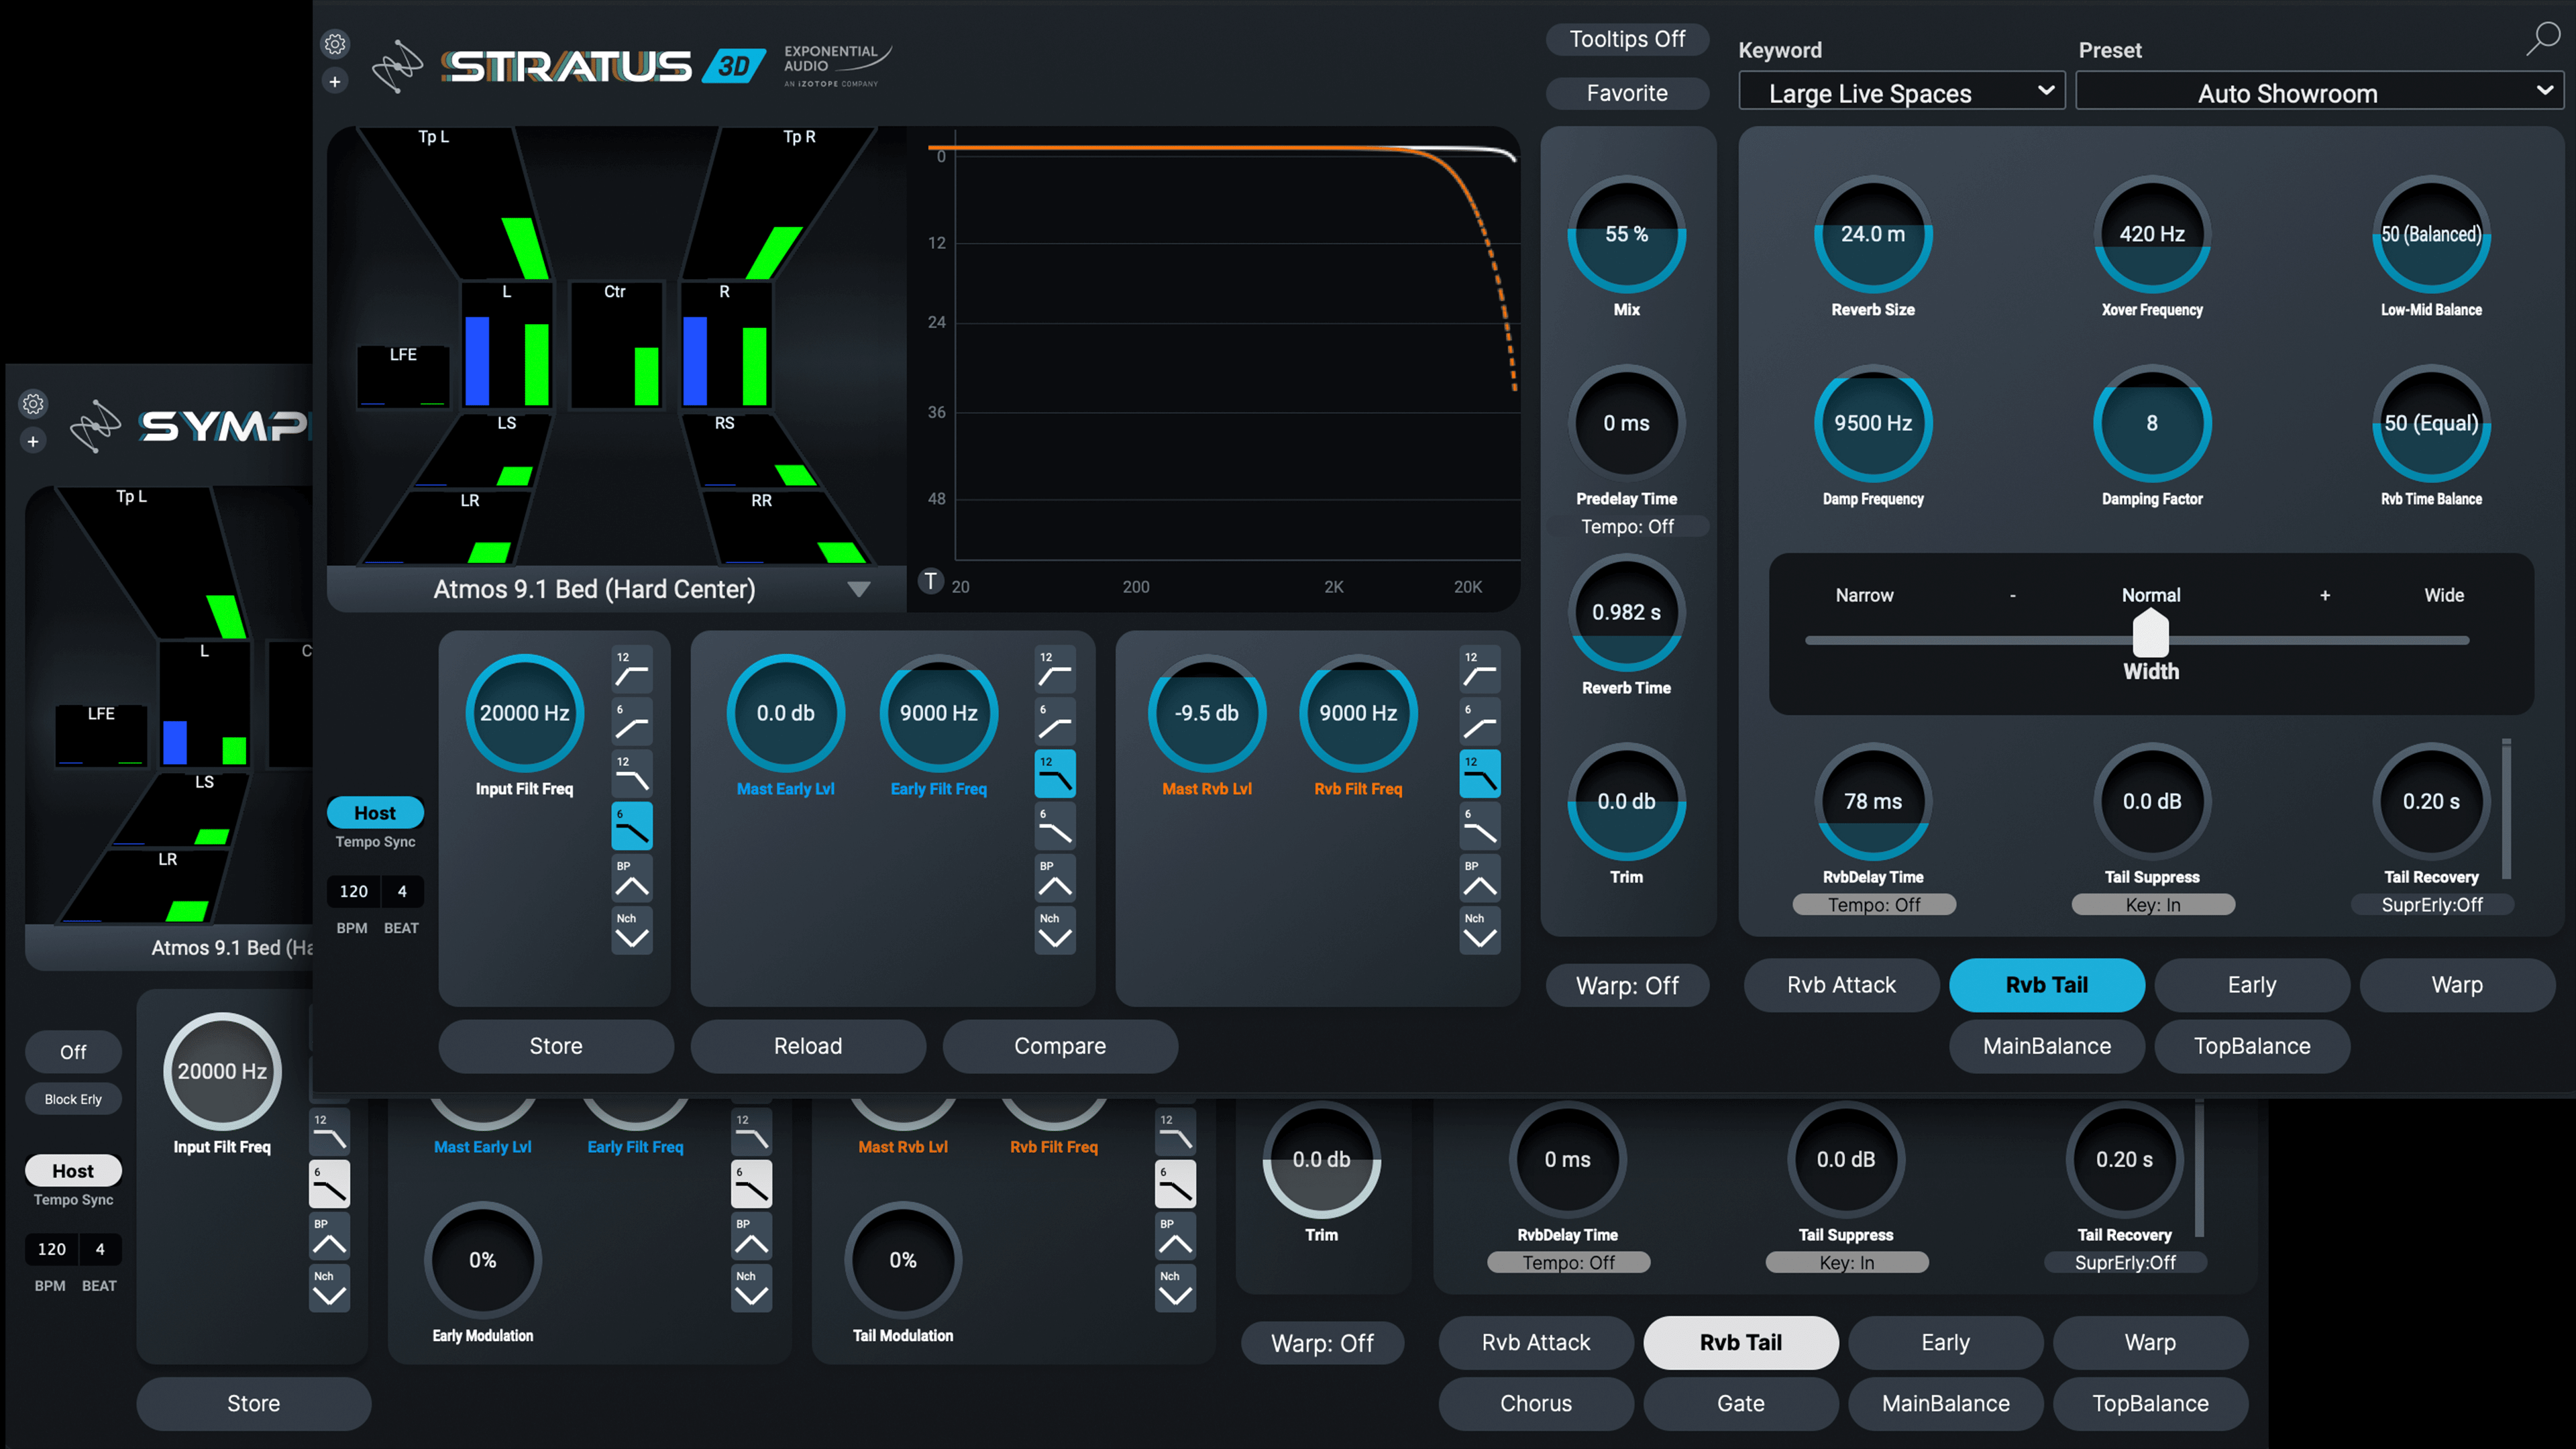Click the T icon under EQ graph
2576x1449 pixels.
930,581
